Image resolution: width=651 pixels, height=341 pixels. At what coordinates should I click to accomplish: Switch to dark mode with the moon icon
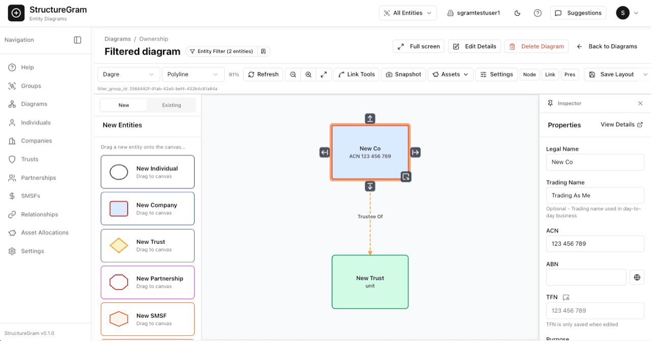pos(517,13)
